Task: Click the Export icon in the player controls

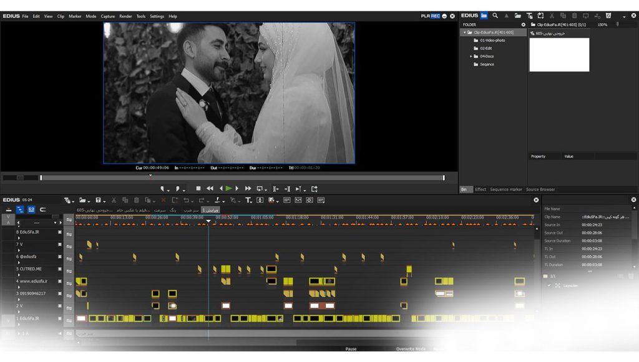Action: (315, 189)
